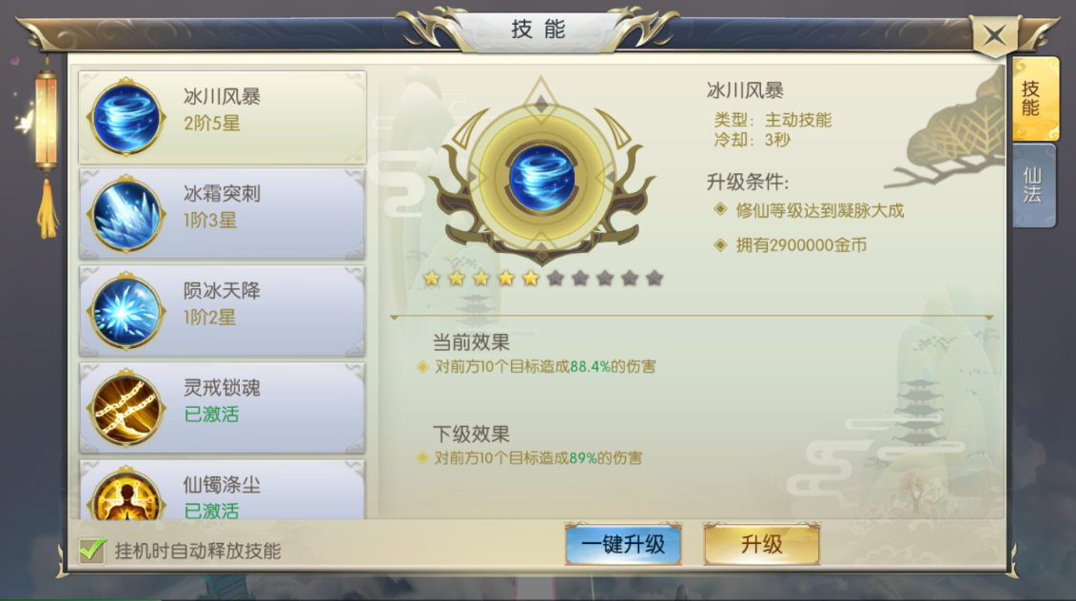Close the 技能 panel with X
Screen dimensions: 1076x601
click(994, 34)
